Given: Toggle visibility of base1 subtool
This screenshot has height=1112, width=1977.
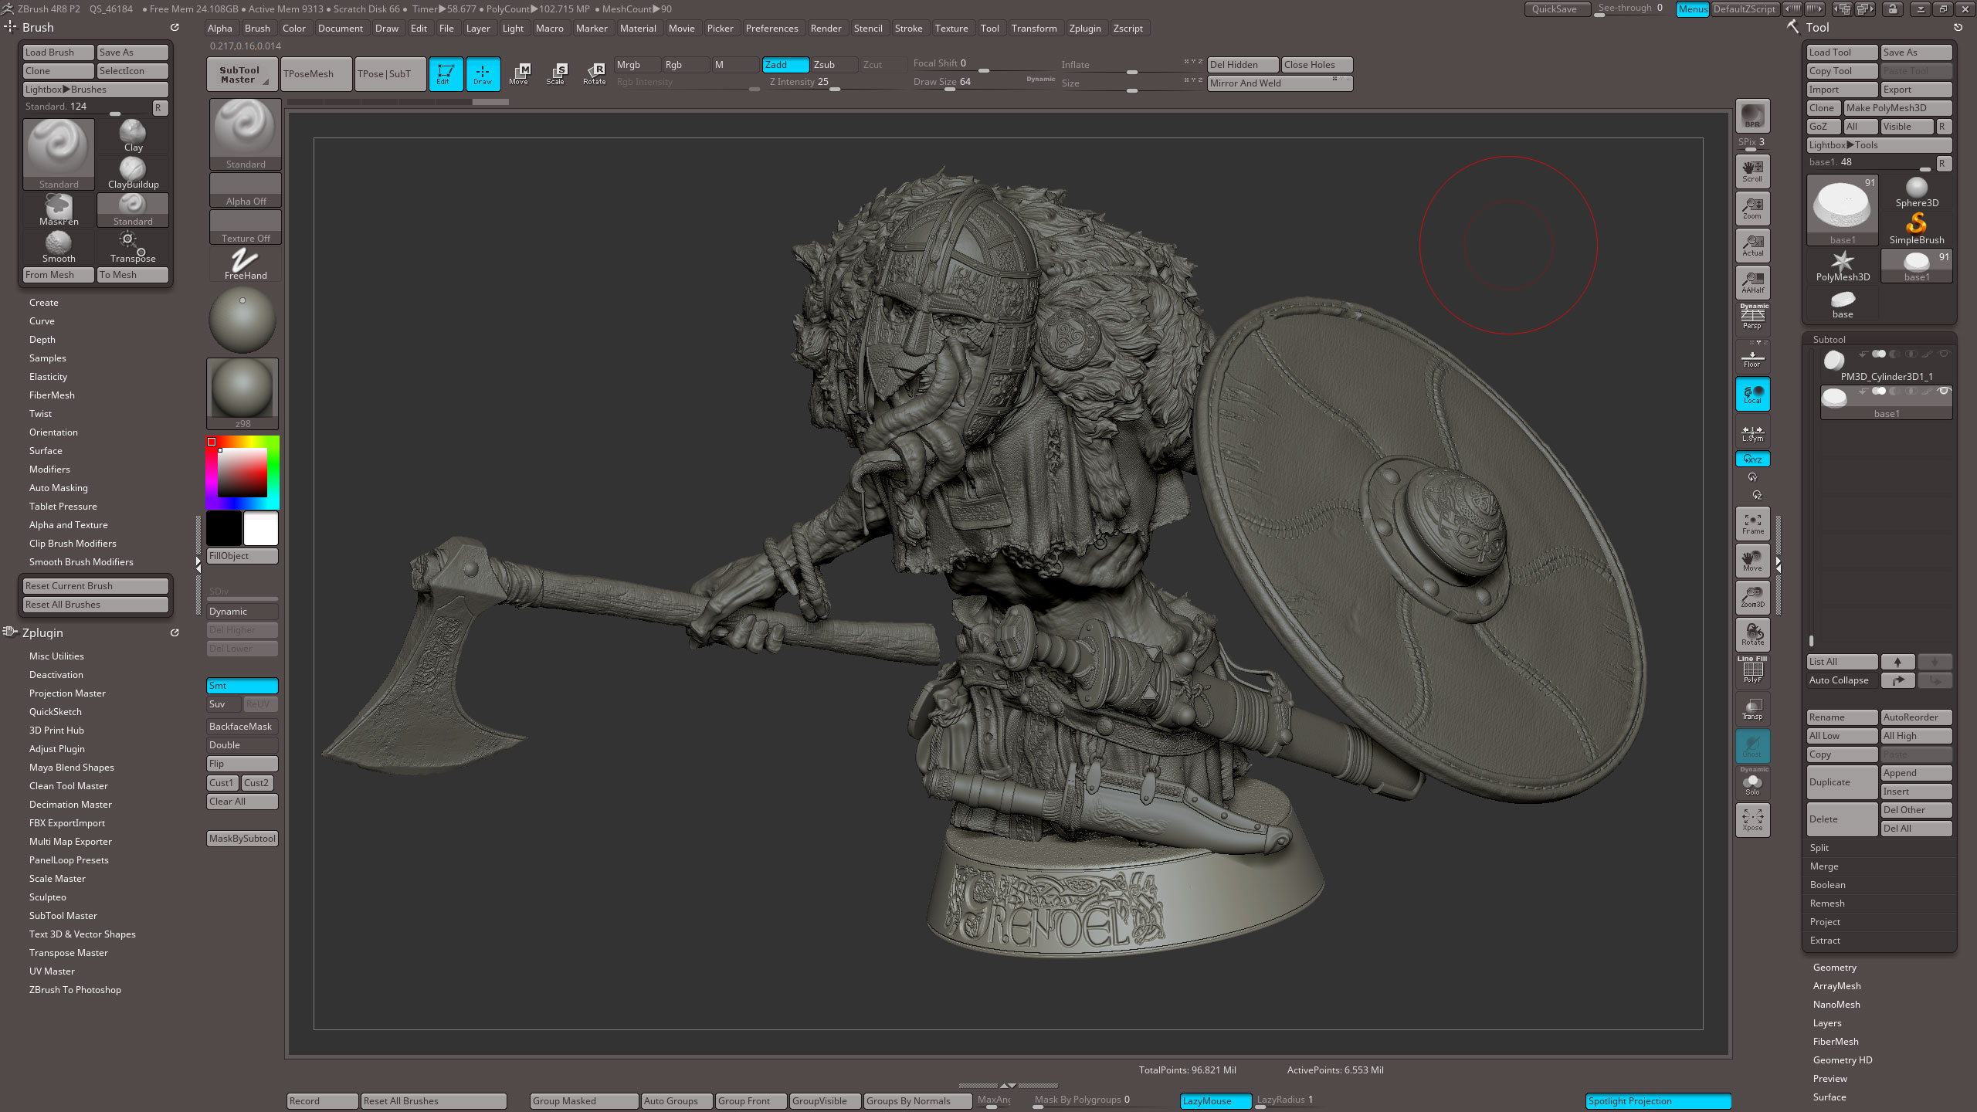Looking at the screenshot, I should tap(1944, 392).
